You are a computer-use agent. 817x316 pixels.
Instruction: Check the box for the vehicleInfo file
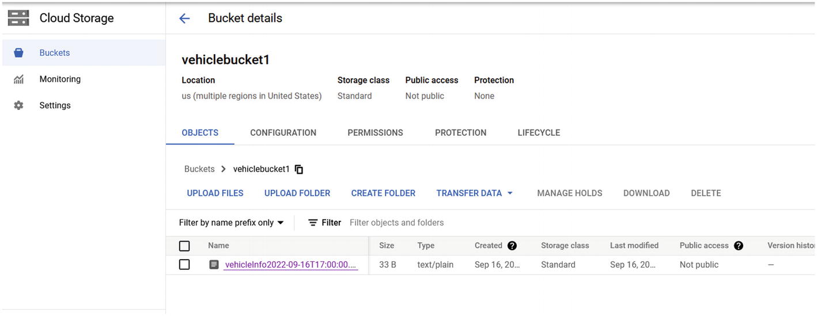click(184, 265)
